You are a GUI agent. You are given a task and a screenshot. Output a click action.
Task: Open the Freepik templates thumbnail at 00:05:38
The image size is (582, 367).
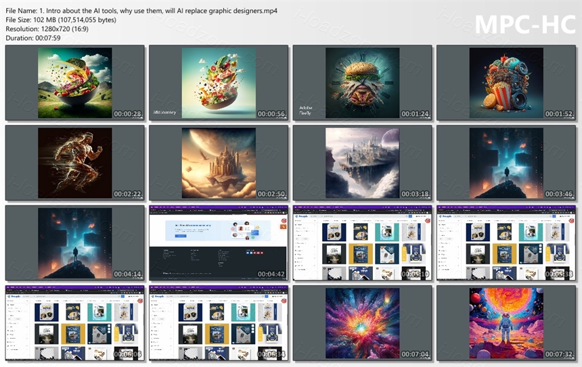click(506, 243)
